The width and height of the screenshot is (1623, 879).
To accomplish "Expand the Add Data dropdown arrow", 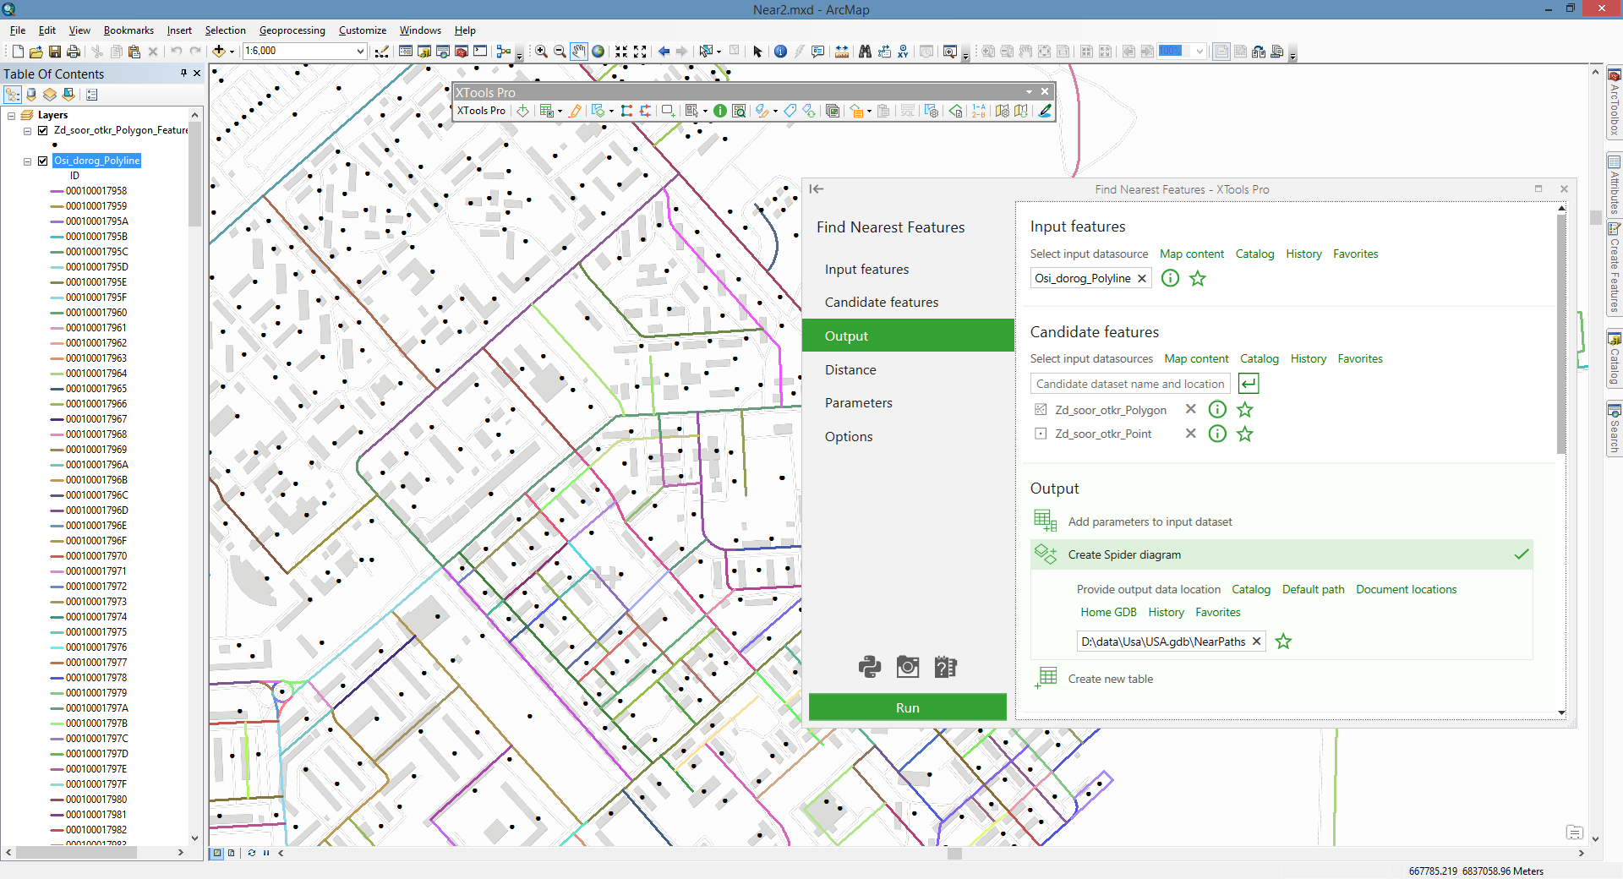I will point(232,52).
